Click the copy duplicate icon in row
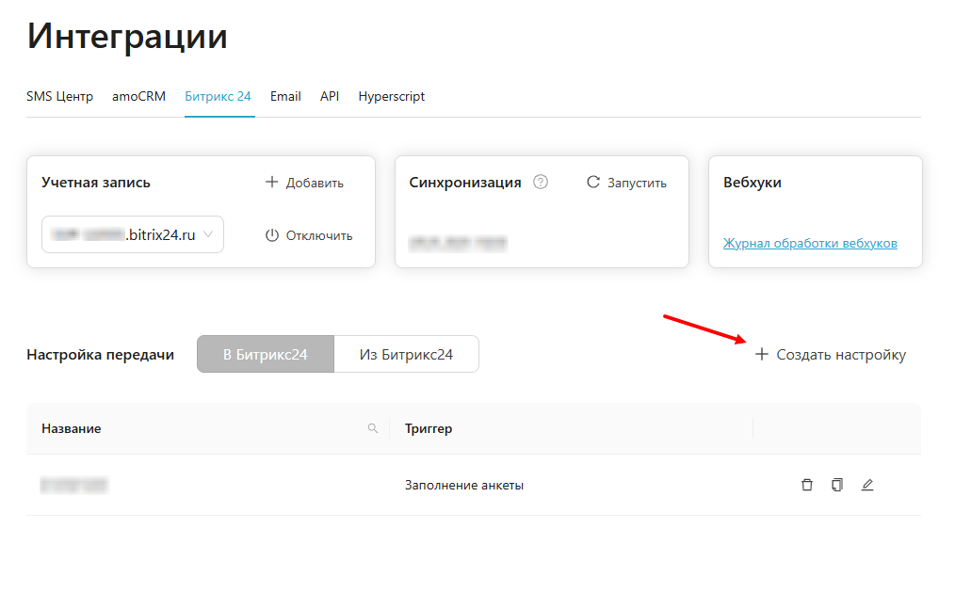Viewport: 971px width, 593px height. pyautogui.click(x=837, y=486)
